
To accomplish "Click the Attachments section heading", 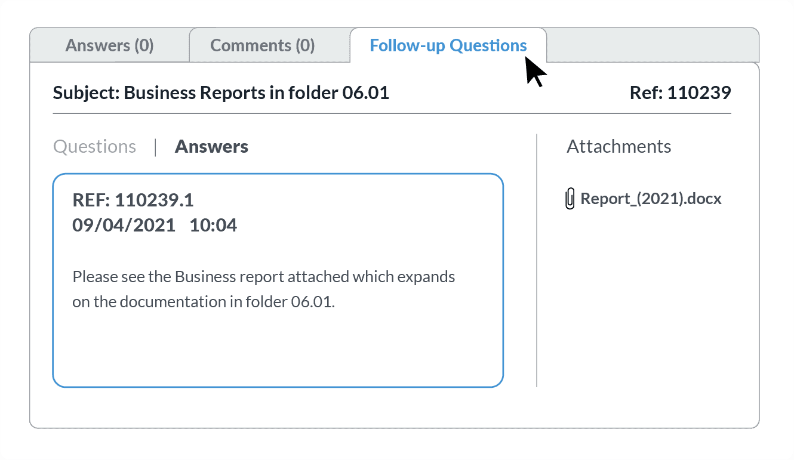I will click(618, 147).
